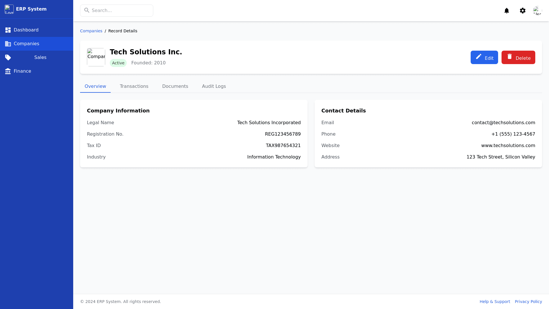The height and width of the screenshot is (309, 549).
Task: Click the user avatar in header
Action: click(537, 11)
